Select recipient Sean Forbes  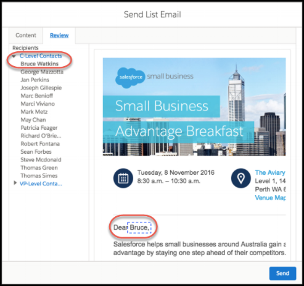[x=36, y=152]
